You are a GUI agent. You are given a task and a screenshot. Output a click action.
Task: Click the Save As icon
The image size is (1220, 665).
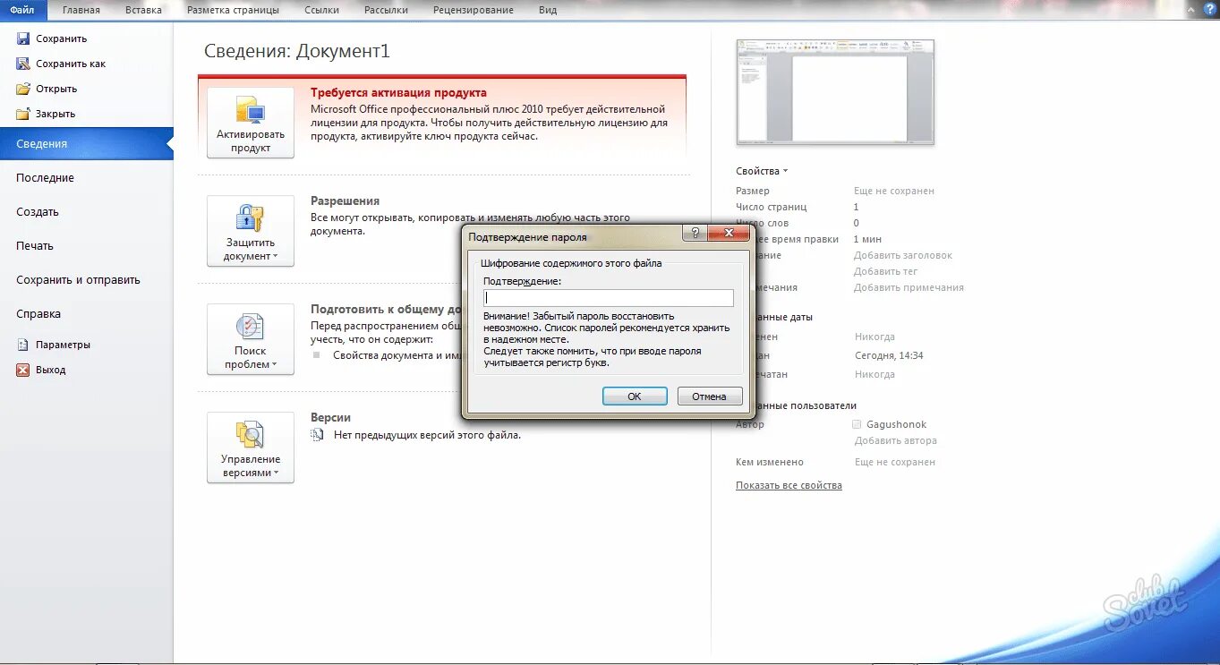(23, 64)
